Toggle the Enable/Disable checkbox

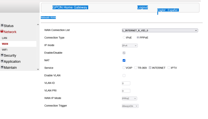124,53
